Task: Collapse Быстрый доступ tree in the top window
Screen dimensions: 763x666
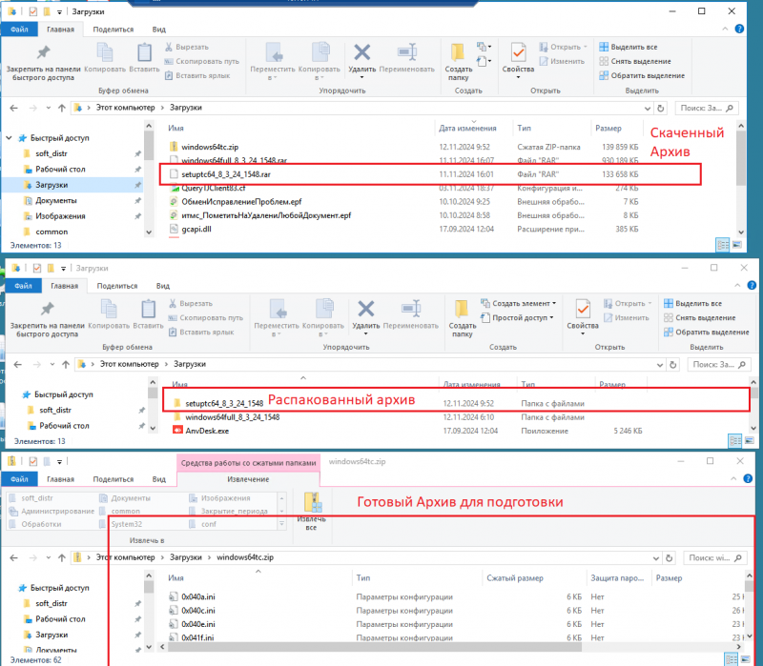Action: point(11,138)
